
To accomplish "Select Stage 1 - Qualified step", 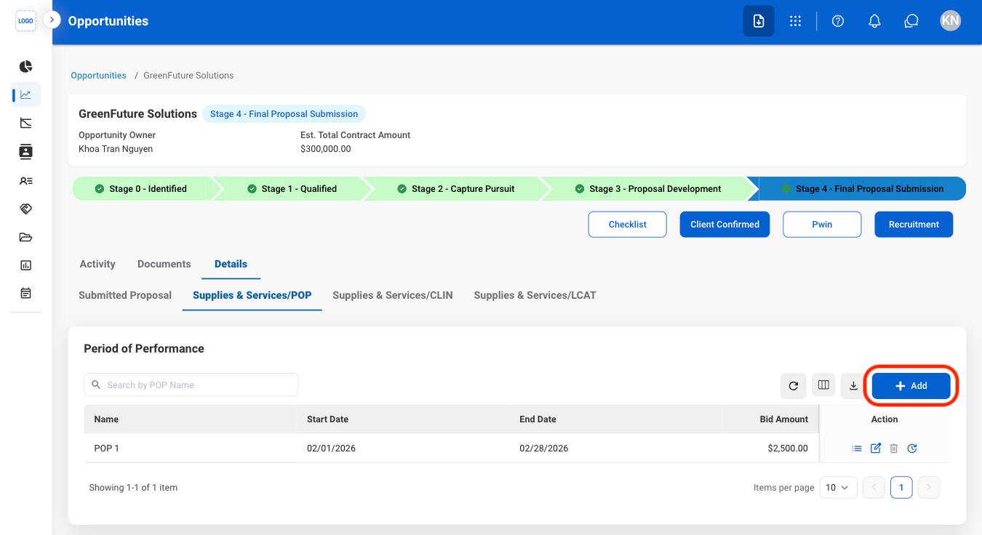I will tap(292, 189).
